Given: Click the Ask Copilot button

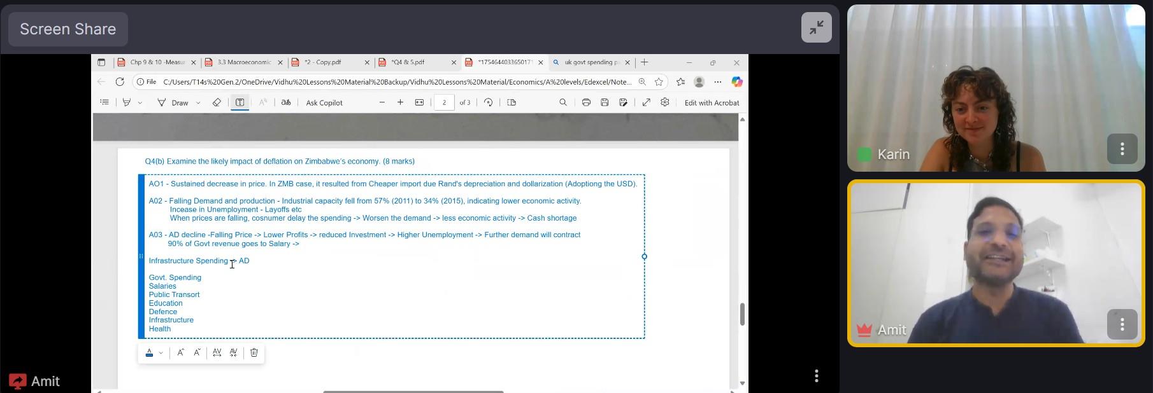Looking at the screenshot, I should pos(324,102).
